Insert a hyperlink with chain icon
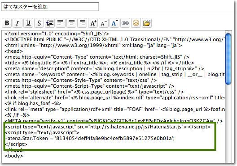 click(x=125, y=23)
